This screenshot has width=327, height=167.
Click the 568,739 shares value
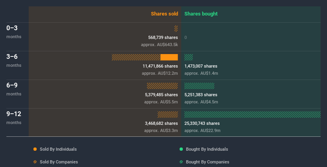coord(163,37)
